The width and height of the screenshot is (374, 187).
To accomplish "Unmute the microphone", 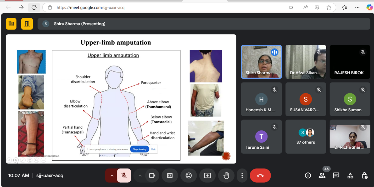I will click(124, 176).
